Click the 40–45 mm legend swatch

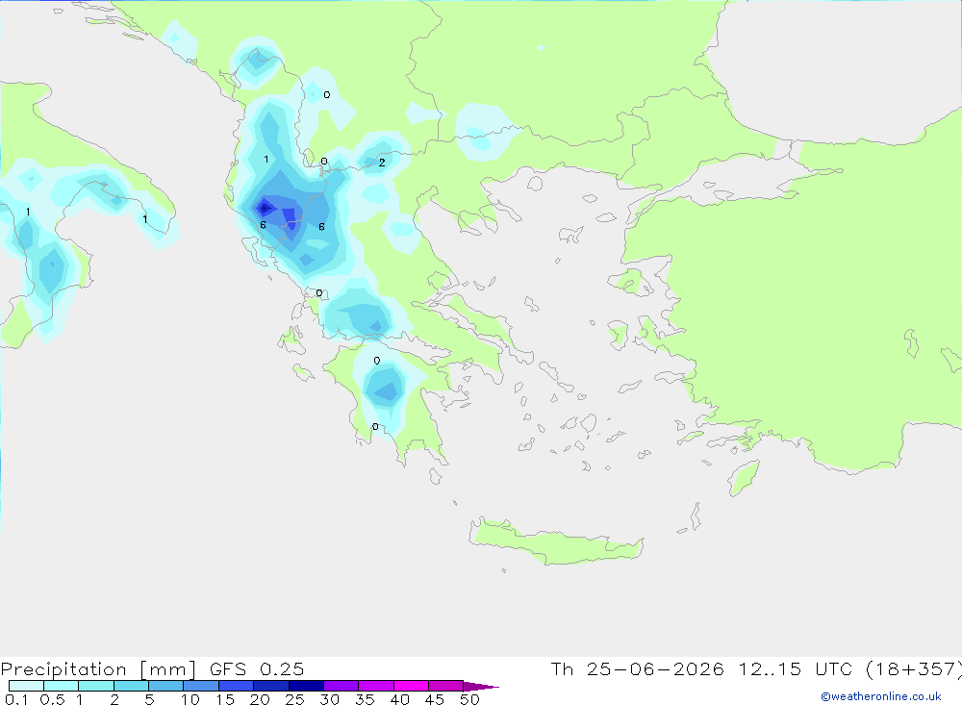411,686
